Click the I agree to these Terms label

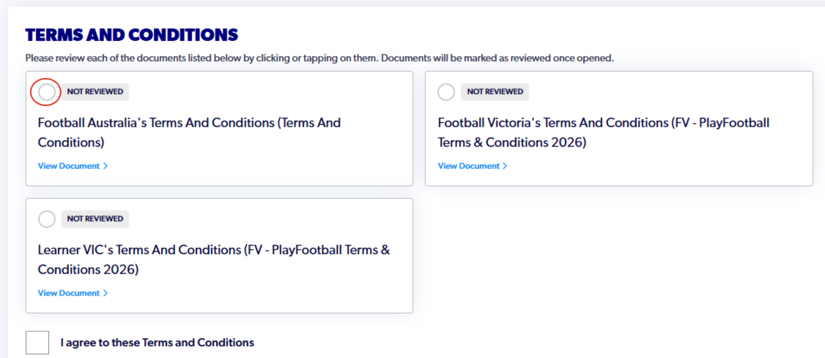pos(157,343)
